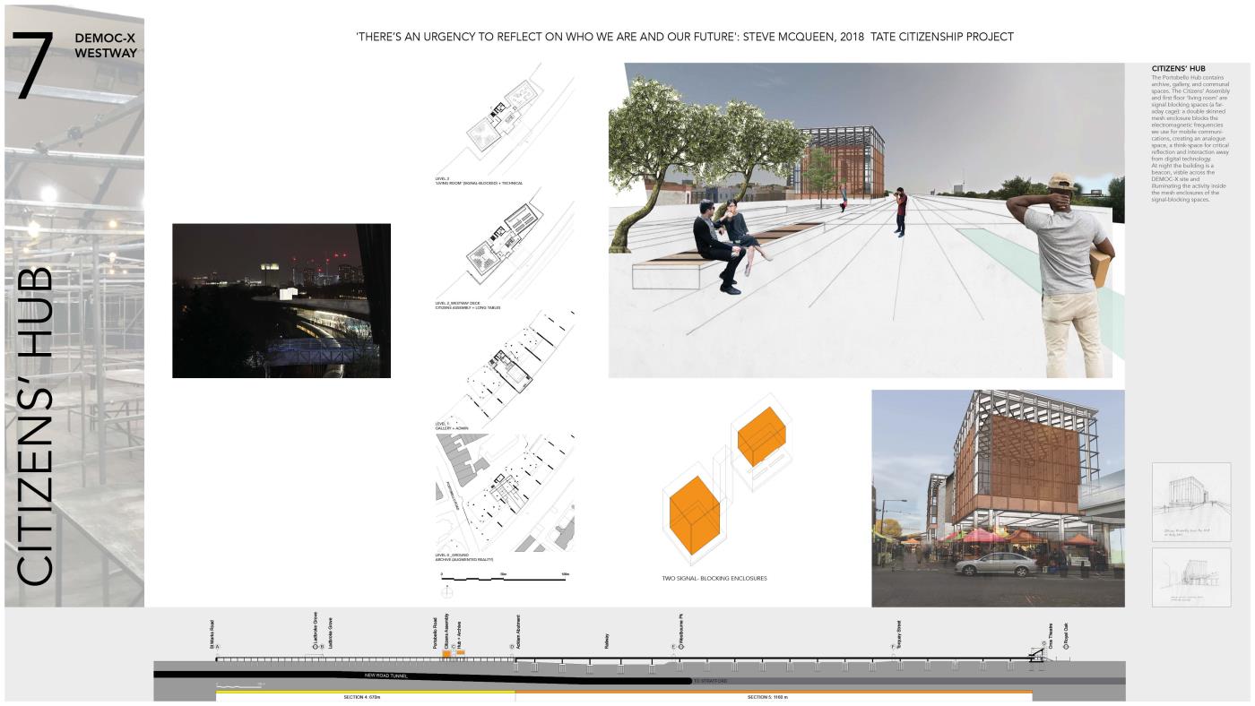Viewport: 1255px width, 706px height.
Task: Click the north arrow compass symbol
Action: coord(446,592)
